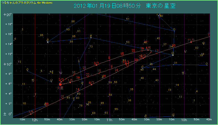Click the ο star at far right edge
218x125 pixels.
tap(207, 65)
